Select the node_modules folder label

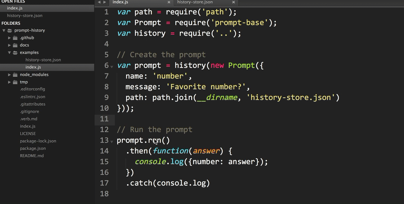[x=34, y=75]
